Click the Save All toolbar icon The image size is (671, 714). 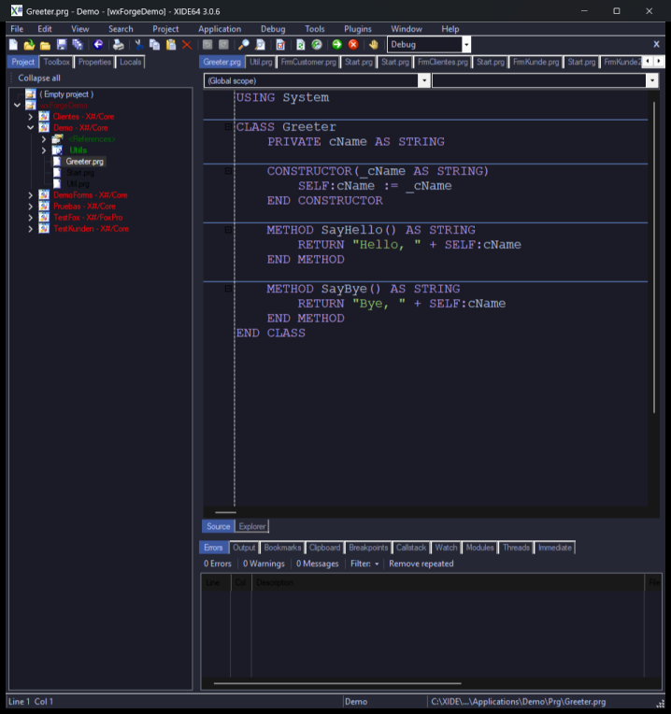(78, 45)
